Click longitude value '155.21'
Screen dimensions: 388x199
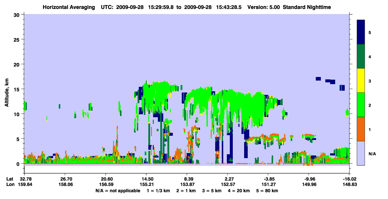(146, 185)
